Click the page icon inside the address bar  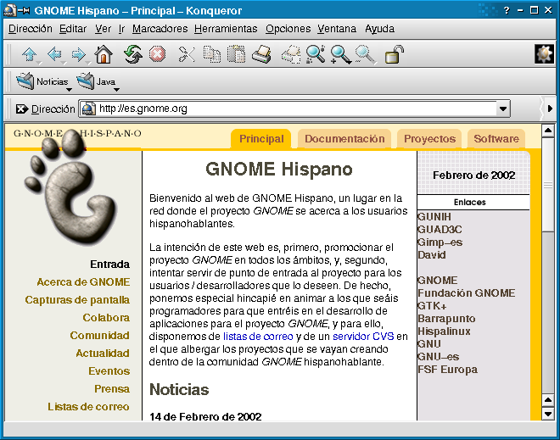pos(88,109)
